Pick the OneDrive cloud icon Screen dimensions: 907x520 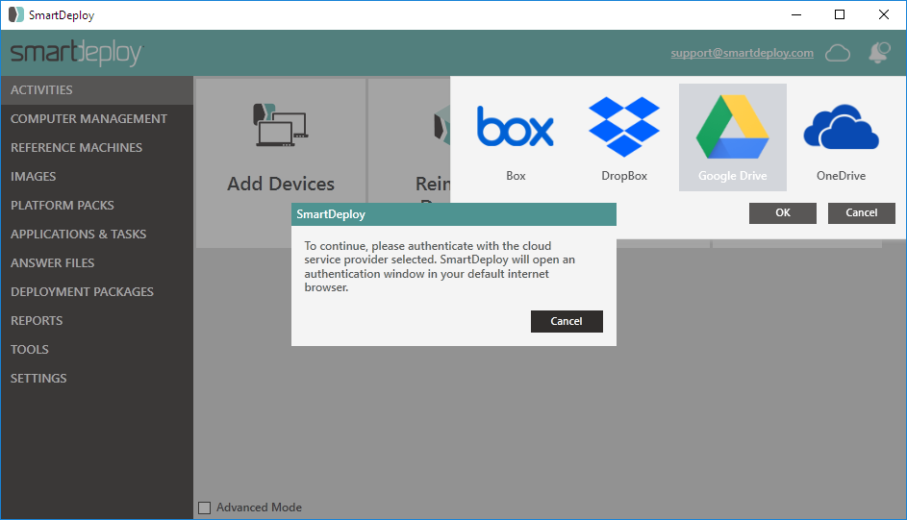(841, 127)
